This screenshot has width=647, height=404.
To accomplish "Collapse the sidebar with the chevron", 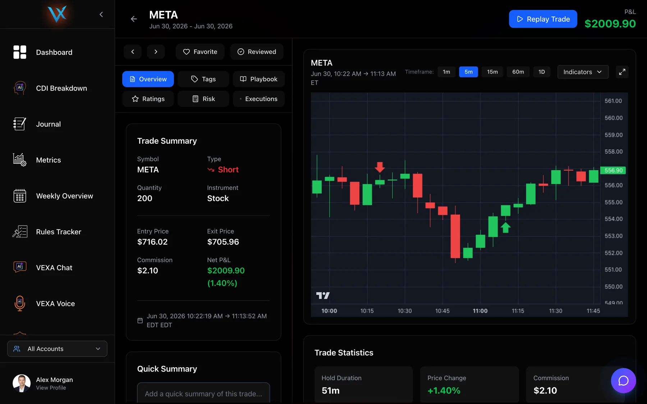I will click(101, 14).
